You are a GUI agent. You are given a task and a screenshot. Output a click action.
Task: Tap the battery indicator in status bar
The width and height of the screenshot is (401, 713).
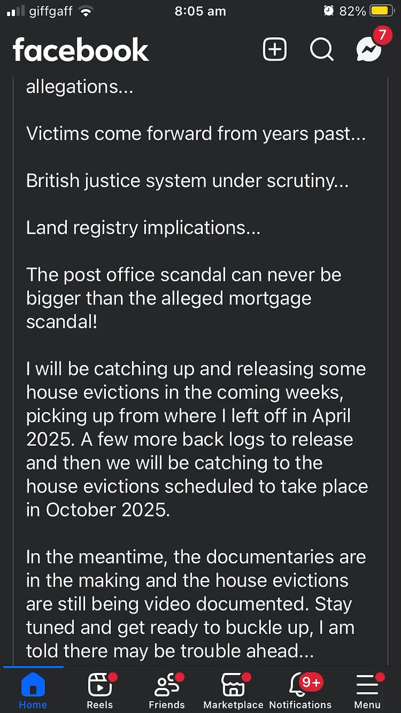pos(382,11)
